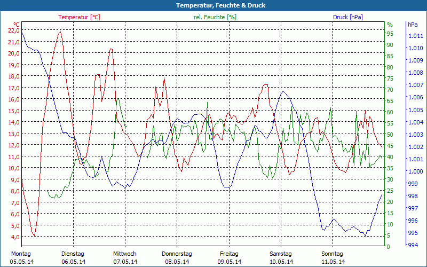This screenshot has width=427, height=267.
Task: Click the 994 tick on pressure axis
Action: point(413,245)
